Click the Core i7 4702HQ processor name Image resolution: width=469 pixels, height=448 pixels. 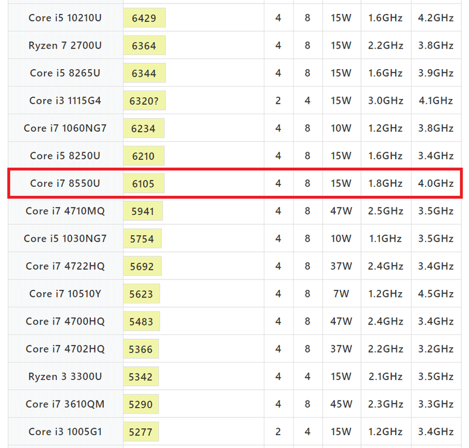click(x=65, y=349)
